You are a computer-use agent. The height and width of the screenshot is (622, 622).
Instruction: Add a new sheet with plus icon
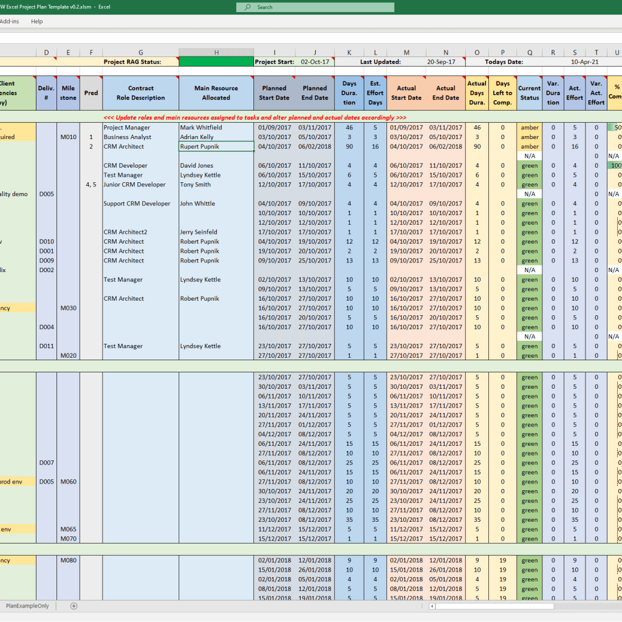[x=73, y=606]
